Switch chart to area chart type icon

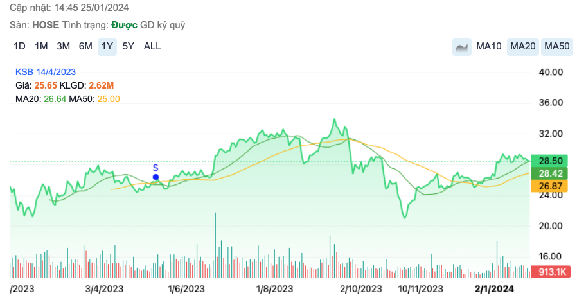(x=461, y=46)
